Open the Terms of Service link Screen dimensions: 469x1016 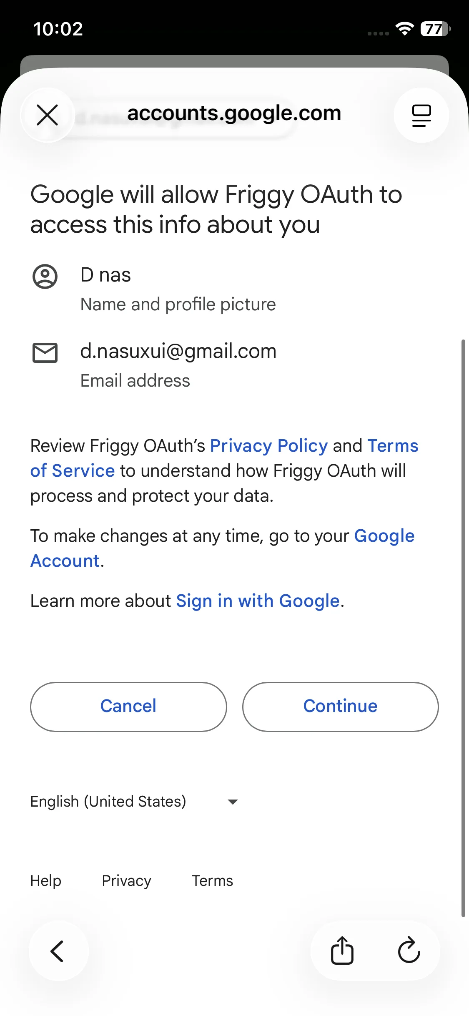click(x=73, y=471)
